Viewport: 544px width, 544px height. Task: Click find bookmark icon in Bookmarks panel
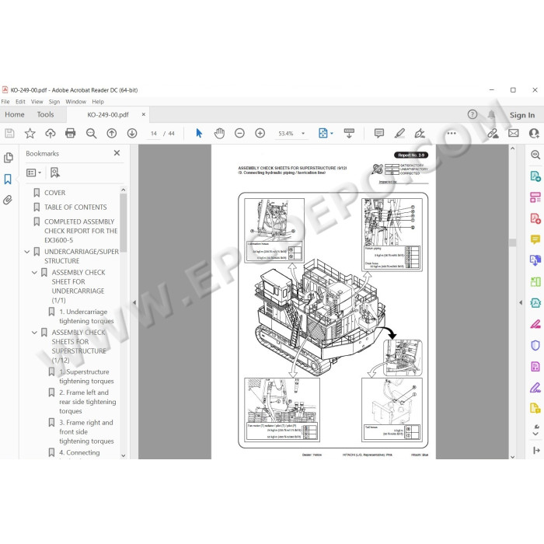[x=55, y=173]
